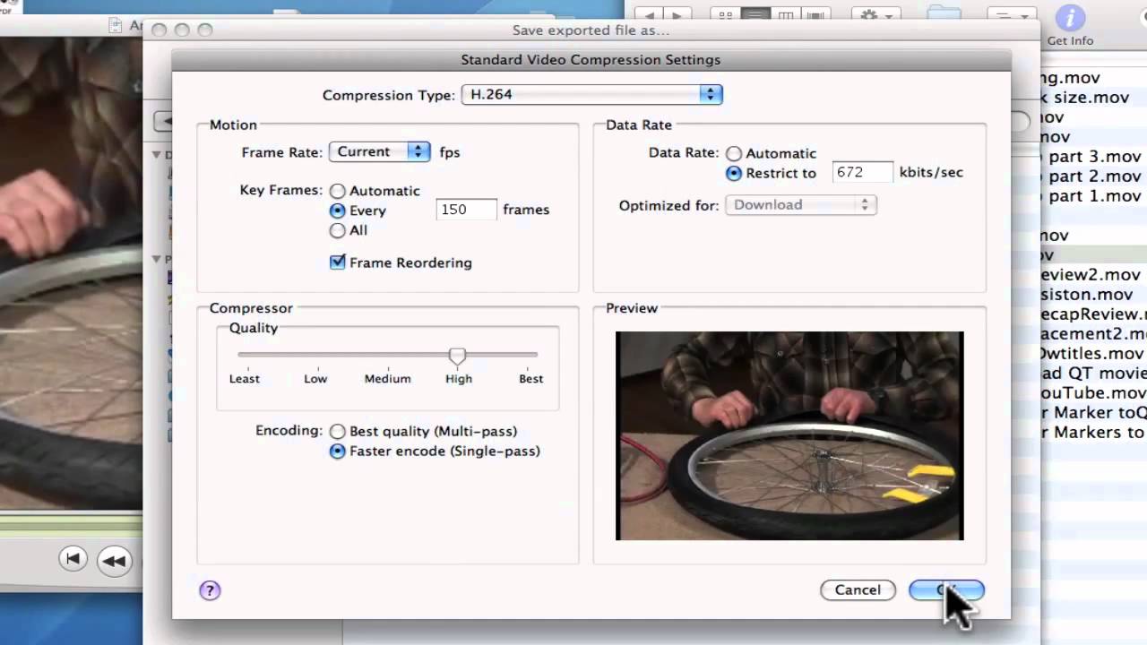1147x645 pixels.
Task: Select the 'r Marker toQ' file
Action: coord(1093,413)
